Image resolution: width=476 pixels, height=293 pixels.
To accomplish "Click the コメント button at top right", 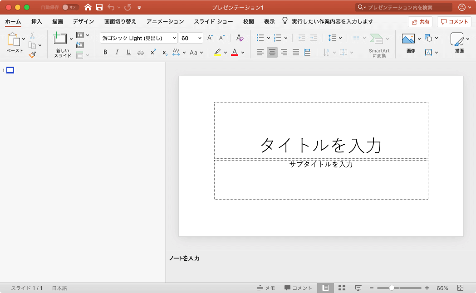I will coord(454,22).
